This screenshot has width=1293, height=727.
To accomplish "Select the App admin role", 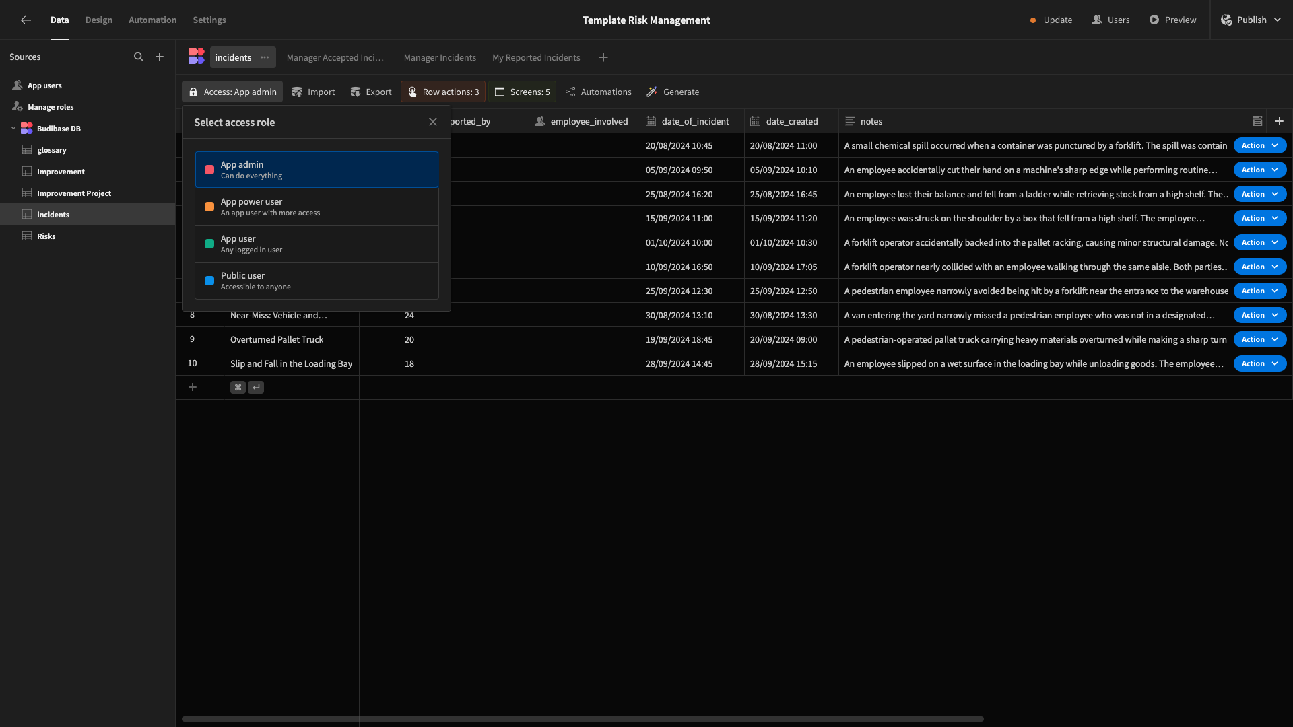I will tap(317, 170).
